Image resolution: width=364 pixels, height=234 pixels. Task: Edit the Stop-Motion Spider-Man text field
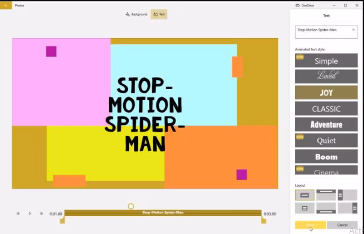tap(326, 32)
